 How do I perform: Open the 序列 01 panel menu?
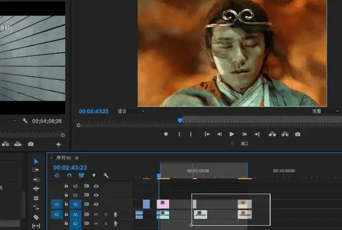click(77, 158)
